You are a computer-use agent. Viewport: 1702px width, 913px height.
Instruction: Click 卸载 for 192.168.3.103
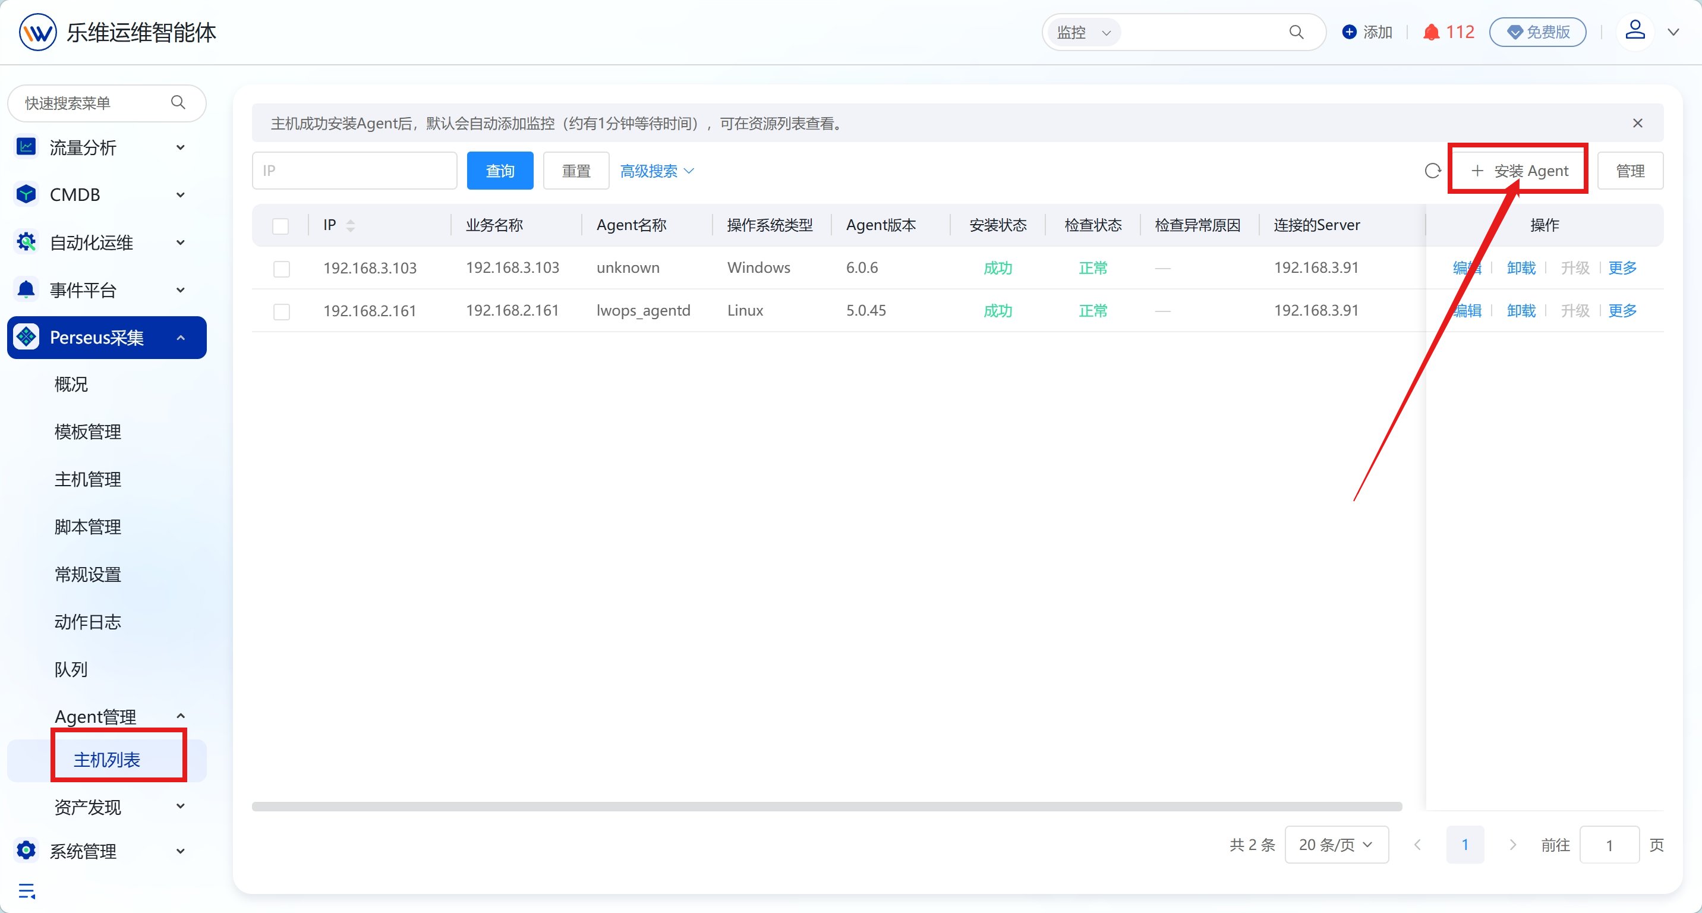pyautogui.click(x=1521, y=267)
